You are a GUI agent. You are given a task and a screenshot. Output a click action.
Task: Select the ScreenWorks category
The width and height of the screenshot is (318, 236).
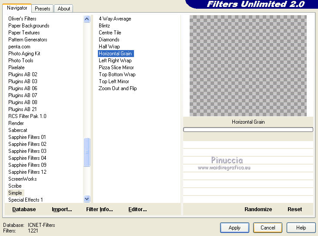click(x=23, y=179)
